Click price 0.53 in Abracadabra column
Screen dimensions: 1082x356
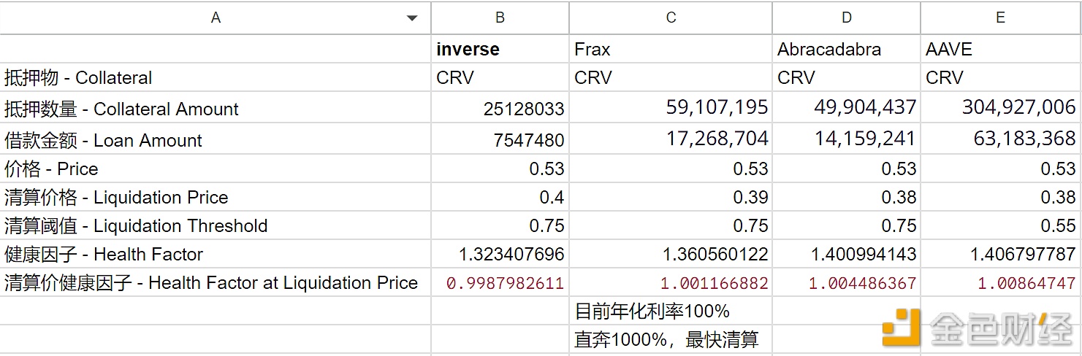point(846,169)
